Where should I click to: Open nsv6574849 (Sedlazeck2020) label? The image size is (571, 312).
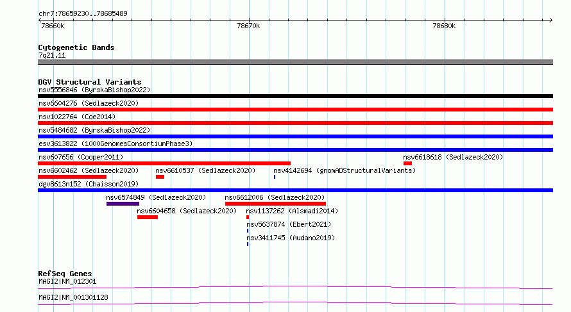(156, 197)
